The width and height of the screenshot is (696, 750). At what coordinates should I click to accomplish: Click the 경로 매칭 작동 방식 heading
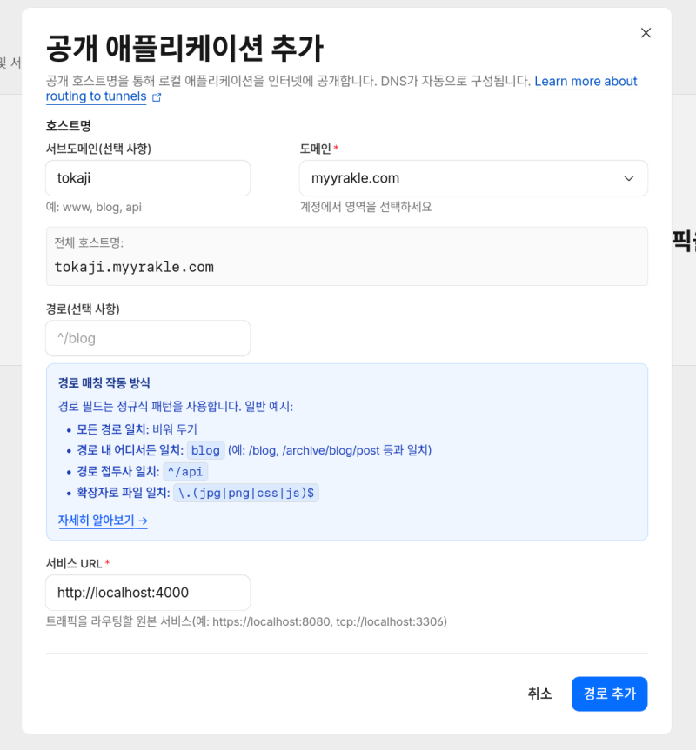click(x=104, y=383)
